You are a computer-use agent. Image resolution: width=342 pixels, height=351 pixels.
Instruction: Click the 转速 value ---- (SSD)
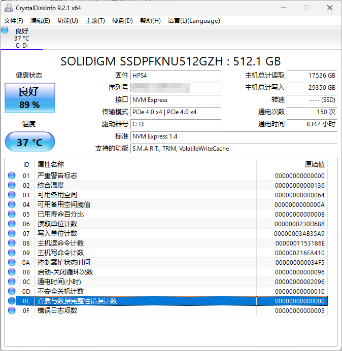pyautogui.click(x=312, y=100)
